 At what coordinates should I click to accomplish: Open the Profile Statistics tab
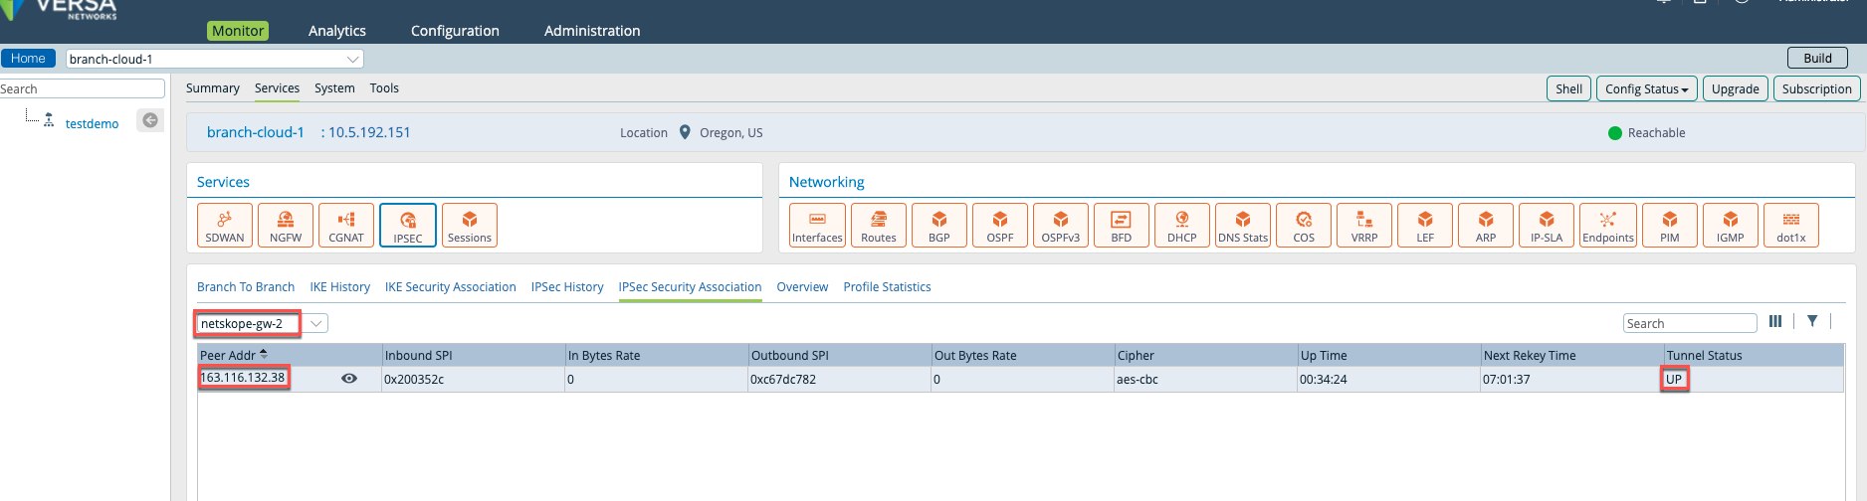(x=887, y=287)
